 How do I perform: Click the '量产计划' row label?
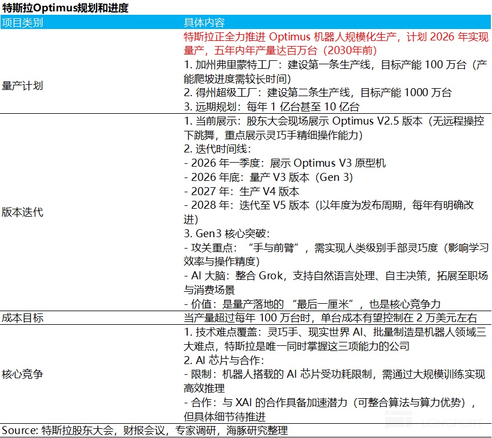pyautogui.click(x=23, y=86)
